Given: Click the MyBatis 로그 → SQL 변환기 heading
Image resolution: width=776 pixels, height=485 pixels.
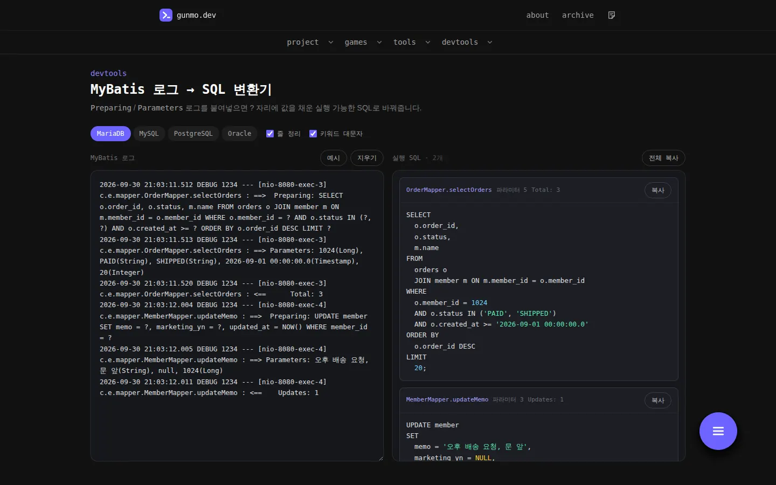Looking at the screenshot, I should (181, 89).
